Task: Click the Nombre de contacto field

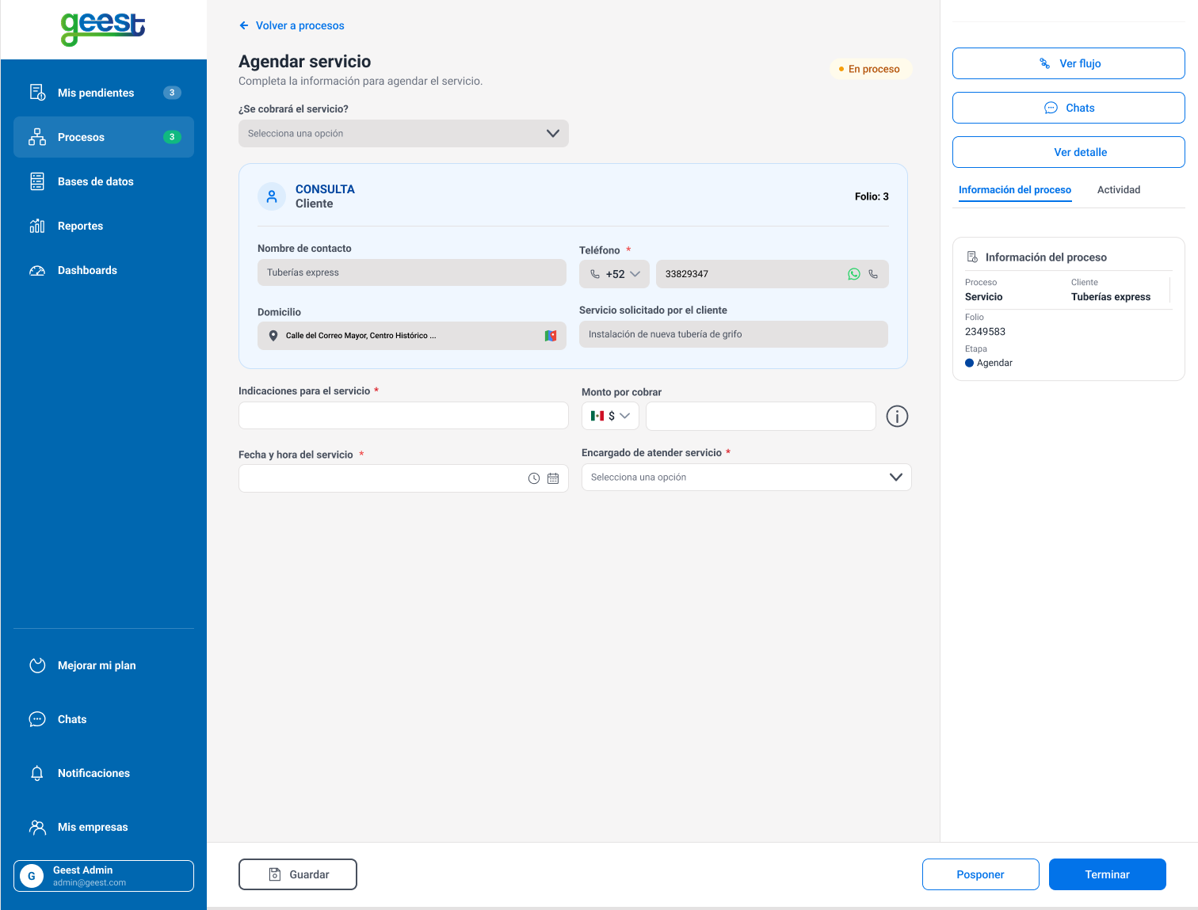Action: (412, 272)
